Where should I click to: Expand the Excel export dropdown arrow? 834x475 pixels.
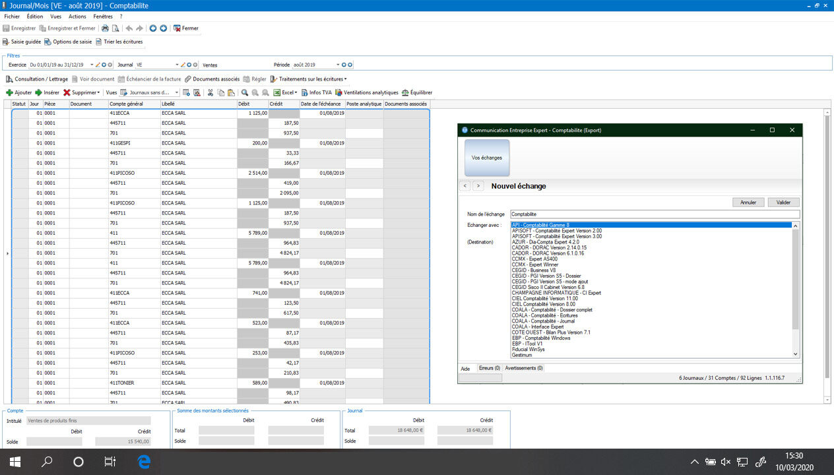click(x=295, y=92)
